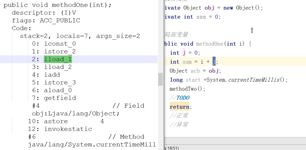Click the getfield instruction
Viewport: 306px width, 150px height.
(x=60, y=98)
